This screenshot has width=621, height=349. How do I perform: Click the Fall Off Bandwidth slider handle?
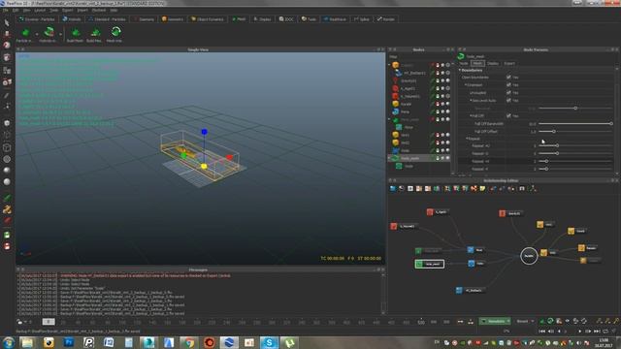(611, 123)
